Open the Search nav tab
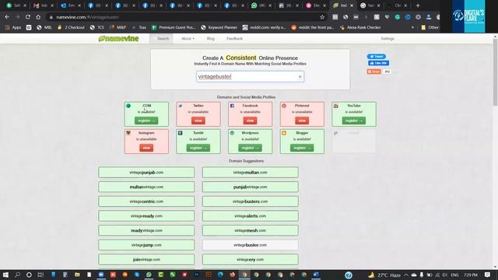Image resolution: width=498 pixels, height=280 pixels. point(163,38)
